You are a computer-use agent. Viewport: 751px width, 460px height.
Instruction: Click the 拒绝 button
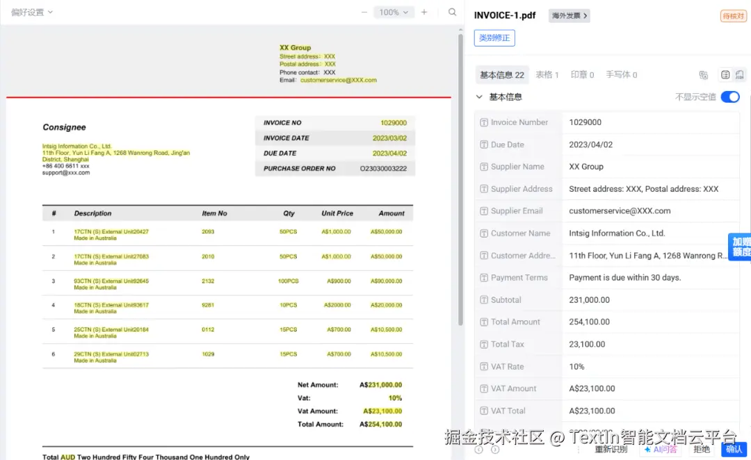point(701,449)
